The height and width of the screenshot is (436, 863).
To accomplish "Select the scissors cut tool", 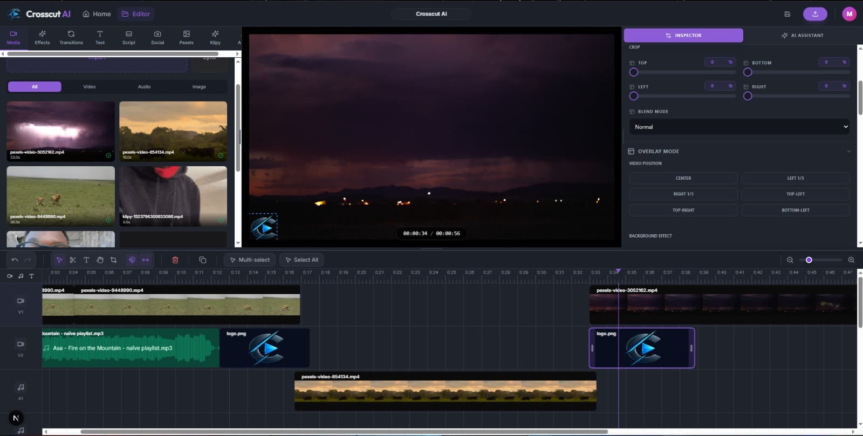I will pyautogui.click(x=73, y=260).
